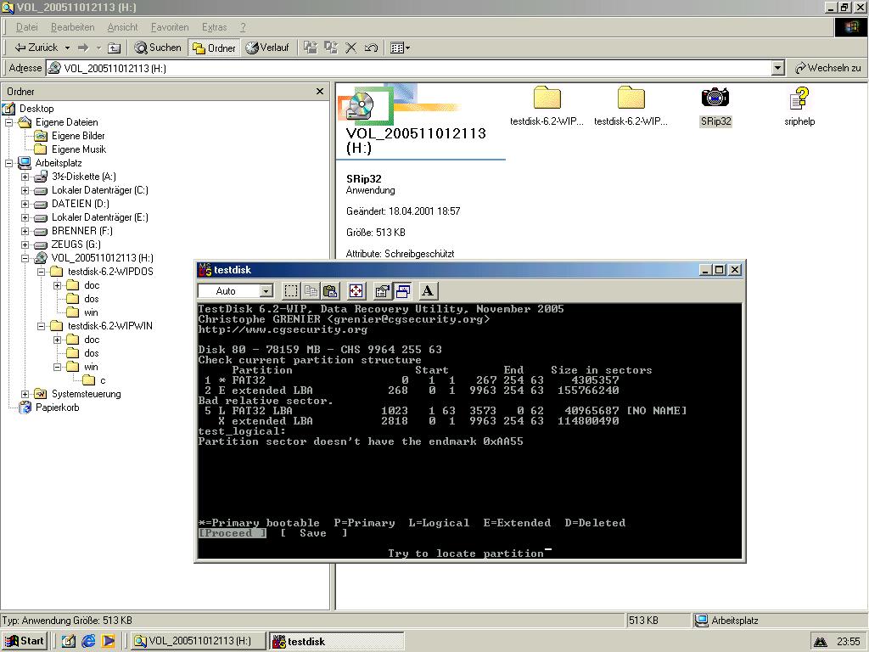Click the Properties icon in testdisk toolbar
869x652 pixels.
click(x=383, y=291)
